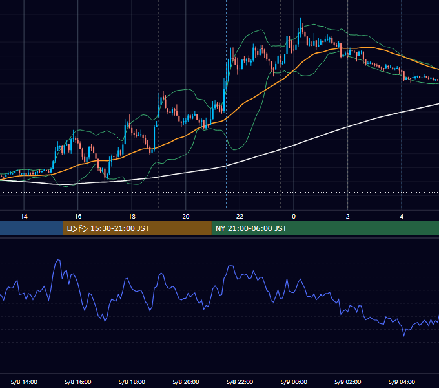Click the price peak candle just after hour 0
Screen dimensions: 439x388
pos(301,27)
